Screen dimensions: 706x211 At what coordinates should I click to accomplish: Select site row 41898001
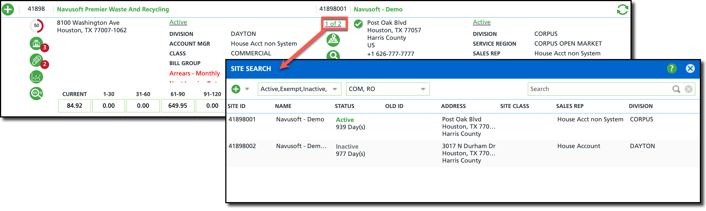click(463, 127)
